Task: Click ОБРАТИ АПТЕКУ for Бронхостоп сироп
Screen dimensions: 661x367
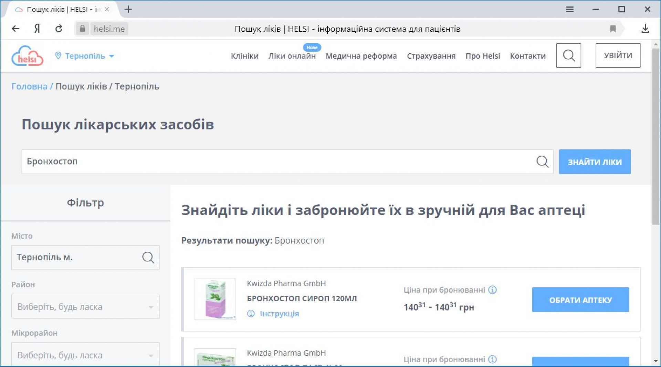Action: coord(580,300)
